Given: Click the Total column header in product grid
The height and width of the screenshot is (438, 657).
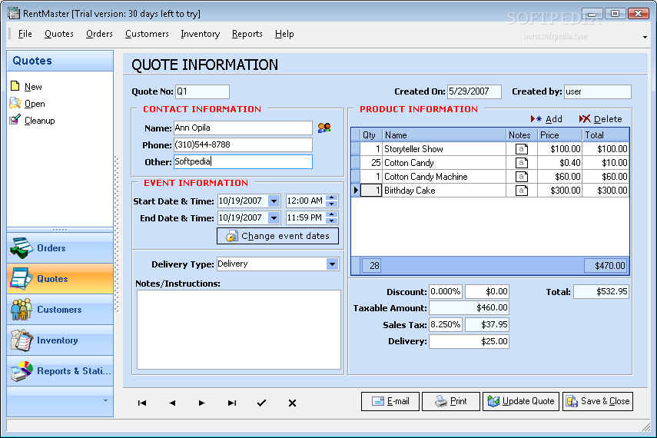Looking at the screenshot, I should (x=606, y=135).
